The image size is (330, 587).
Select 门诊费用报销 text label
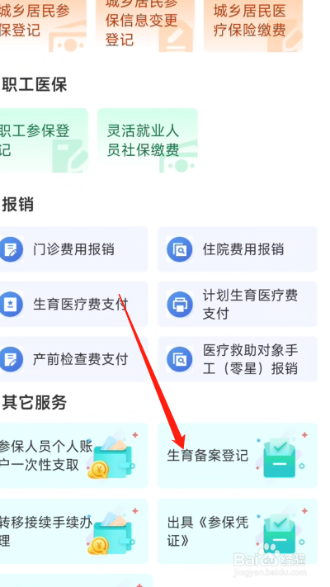(73, 249)
